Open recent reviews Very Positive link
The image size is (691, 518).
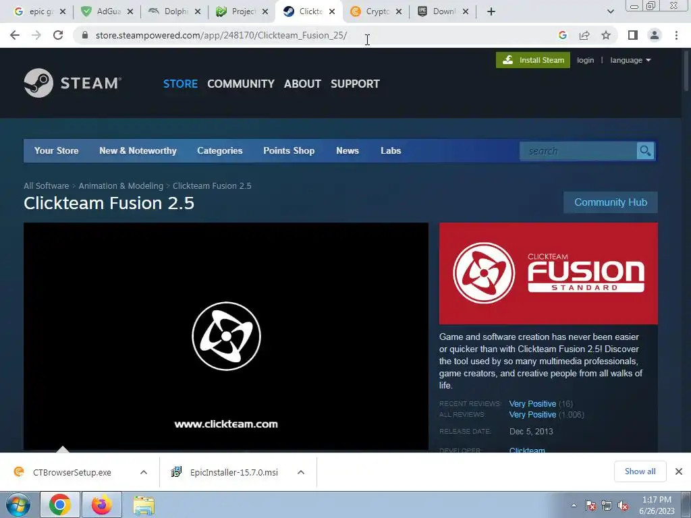(532, 403)
